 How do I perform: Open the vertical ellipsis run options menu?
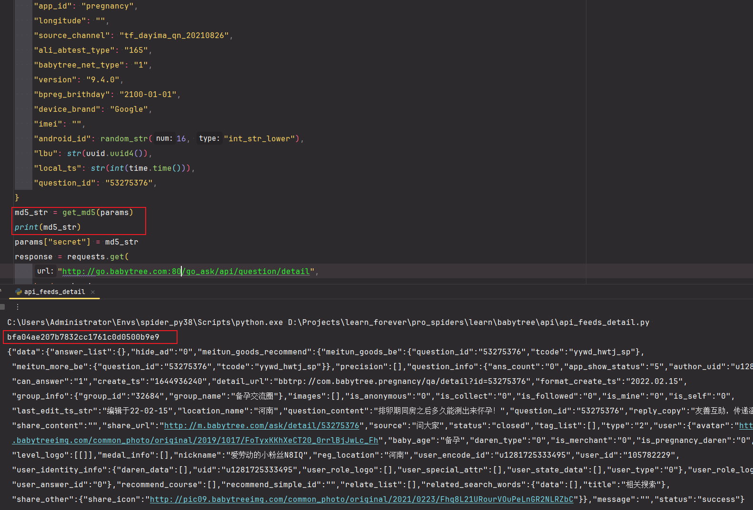pos(18,307)
